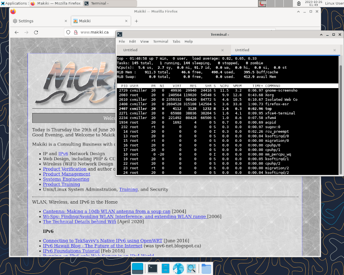Image resolution: width=344 pixels, height=275 pixels.
Task: Switch to Makiki Firefox taskbar button
Action: pyautogui.click(x=56, y=3)
